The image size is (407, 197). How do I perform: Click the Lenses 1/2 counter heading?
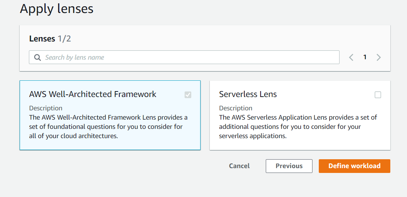click(x=50, y=39)
